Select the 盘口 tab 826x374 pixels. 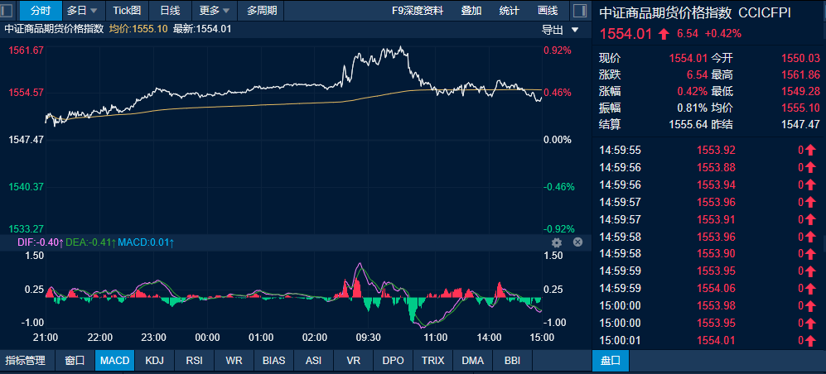tap(611, 360)
